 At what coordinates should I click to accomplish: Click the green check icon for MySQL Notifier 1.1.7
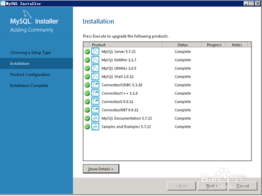click(87, 60)
